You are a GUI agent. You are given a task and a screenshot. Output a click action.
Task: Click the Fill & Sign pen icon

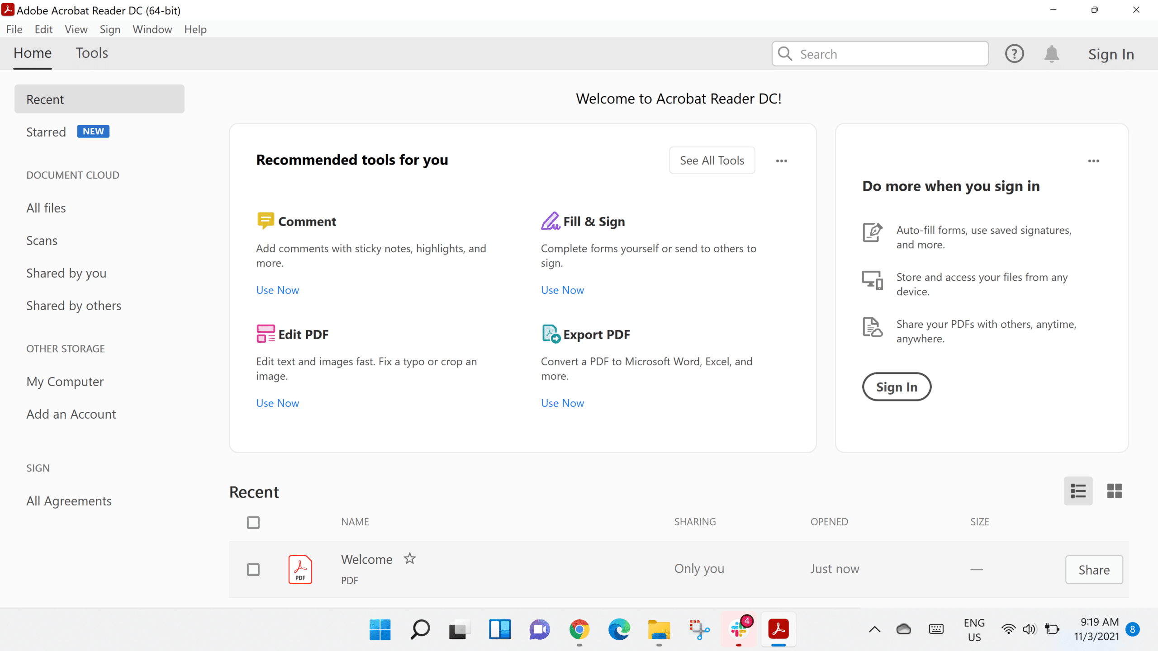coord(550,221)
